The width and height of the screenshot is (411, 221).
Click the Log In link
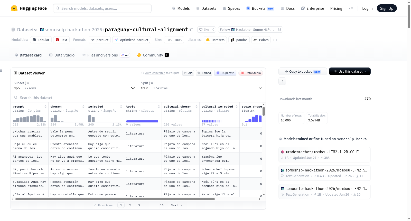coord(367,8)
